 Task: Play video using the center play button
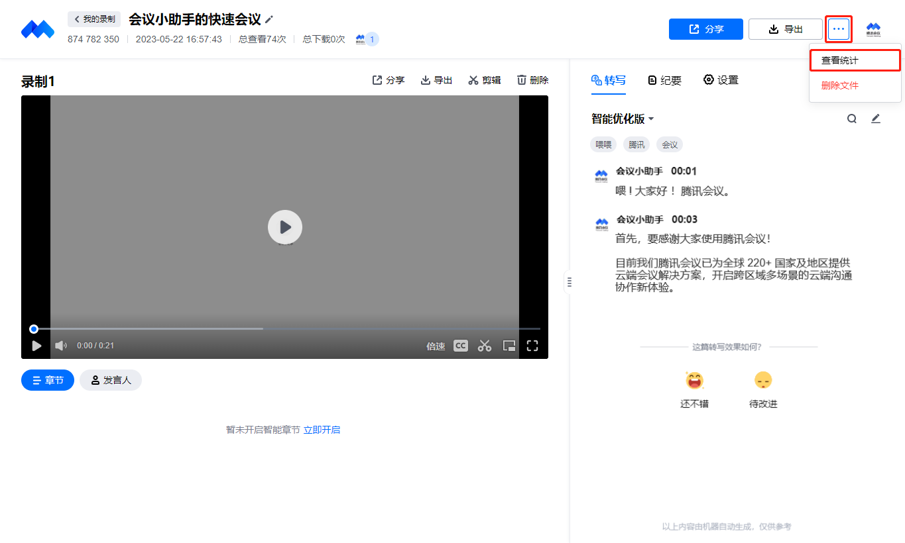[285, 227]
